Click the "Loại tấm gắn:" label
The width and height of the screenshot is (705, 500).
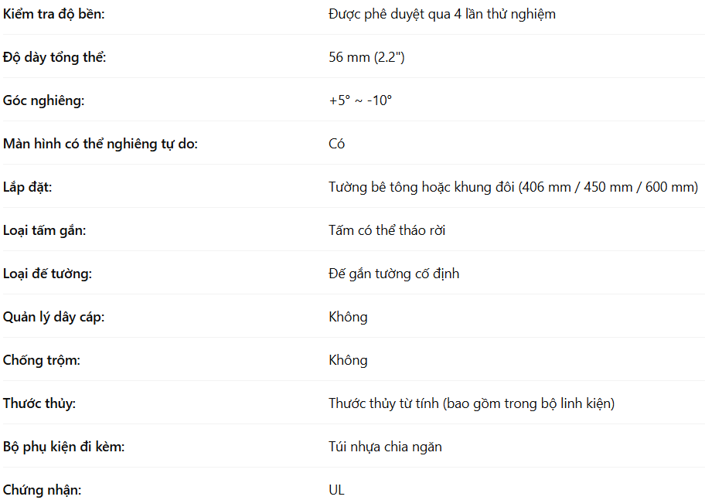tap(45, 230)
